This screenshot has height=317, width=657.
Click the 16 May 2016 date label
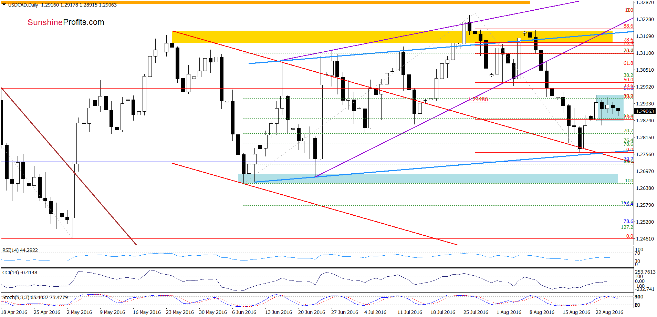(147, 312)
